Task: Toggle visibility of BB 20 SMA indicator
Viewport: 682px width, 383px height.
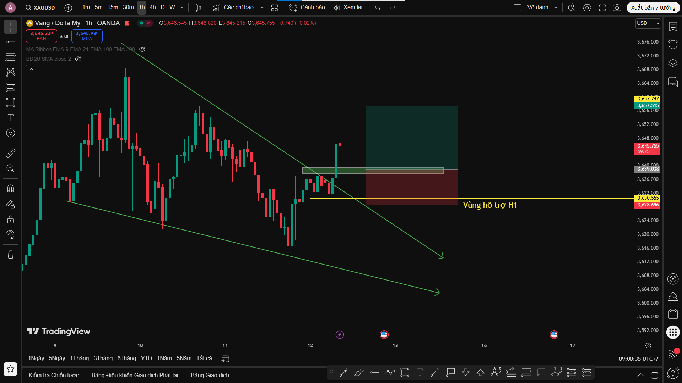Action: coord(78,59)
